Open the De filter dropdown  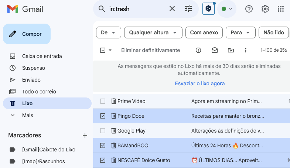[108, 32]
